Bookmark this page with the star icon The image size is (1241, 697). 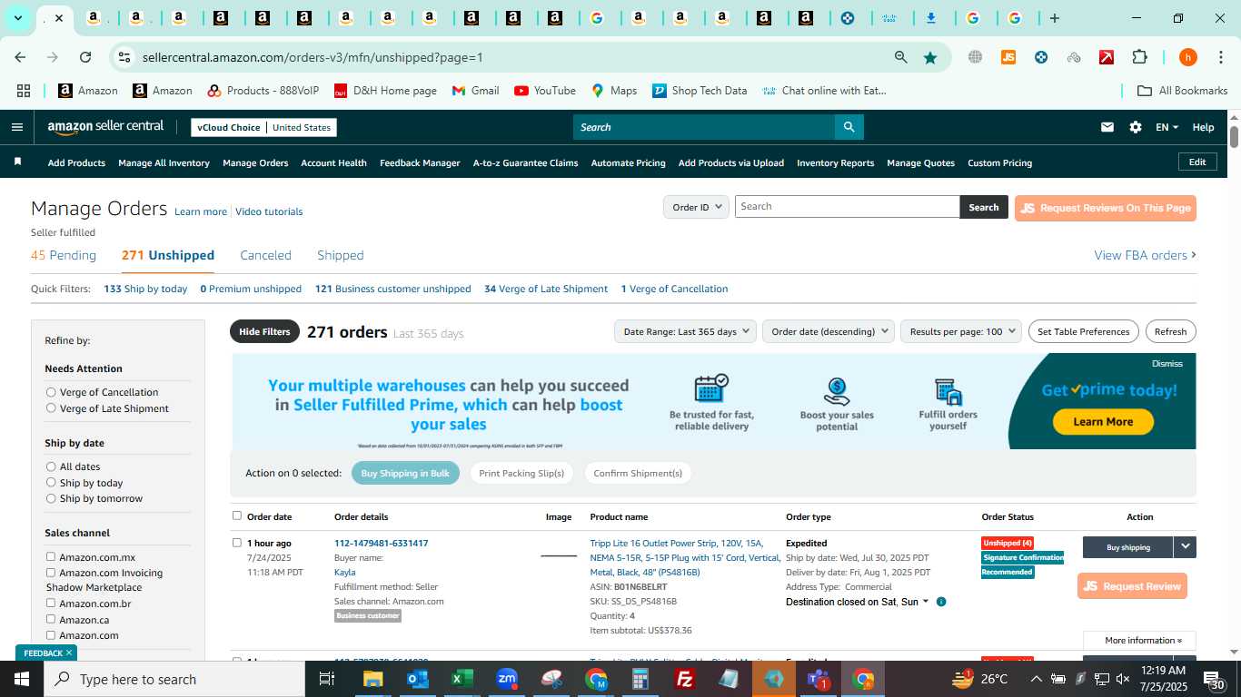[930, 57]
